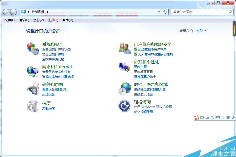Open the User Accounts people icon

pyautogui.click(x=125, y=48)
